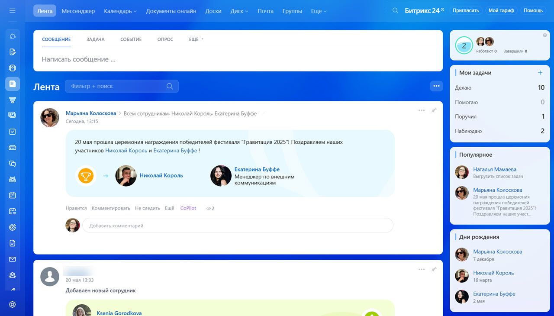Open the people group icon in sidebar
The width and height of the screenshot is (554, 316).
(13, 275)
